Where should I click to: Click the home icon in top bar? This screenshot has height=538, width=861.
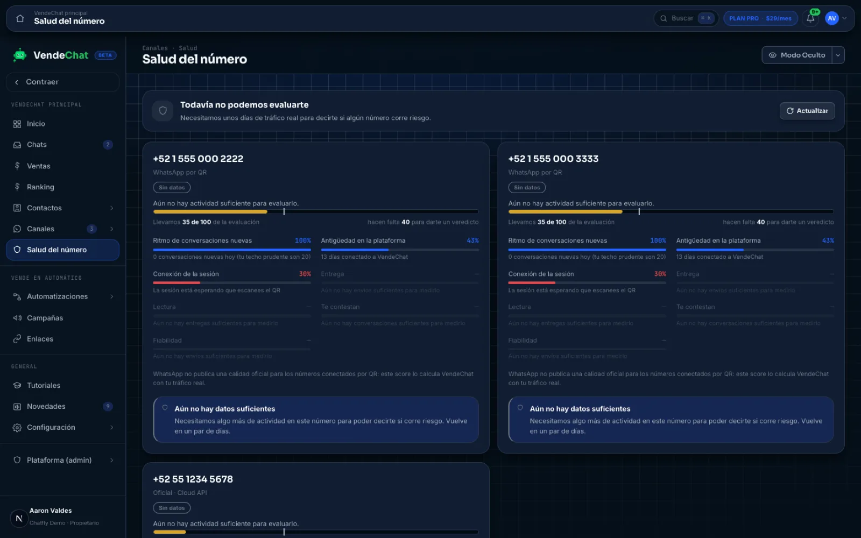(20, 18)
